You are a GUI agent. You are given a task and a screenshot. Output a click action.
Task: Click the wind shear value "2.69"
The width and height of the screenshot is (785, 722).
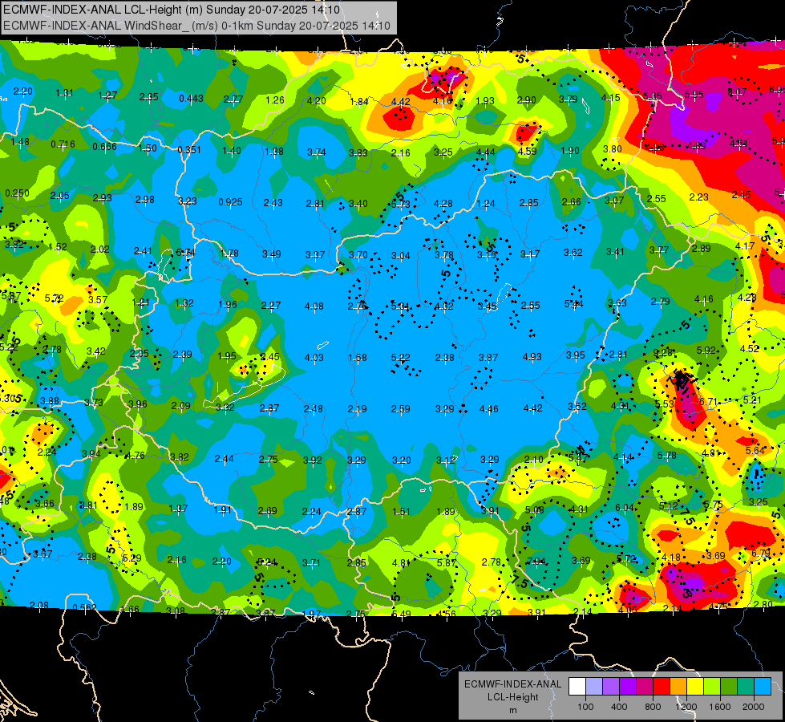267,510
